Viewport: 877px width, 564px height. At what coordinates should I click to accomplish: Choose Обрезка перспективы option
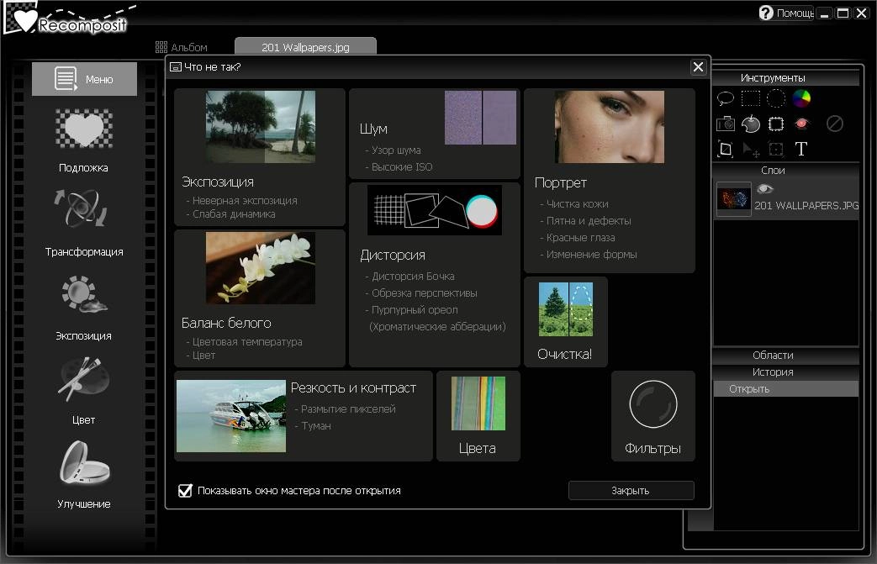point(424,293)
